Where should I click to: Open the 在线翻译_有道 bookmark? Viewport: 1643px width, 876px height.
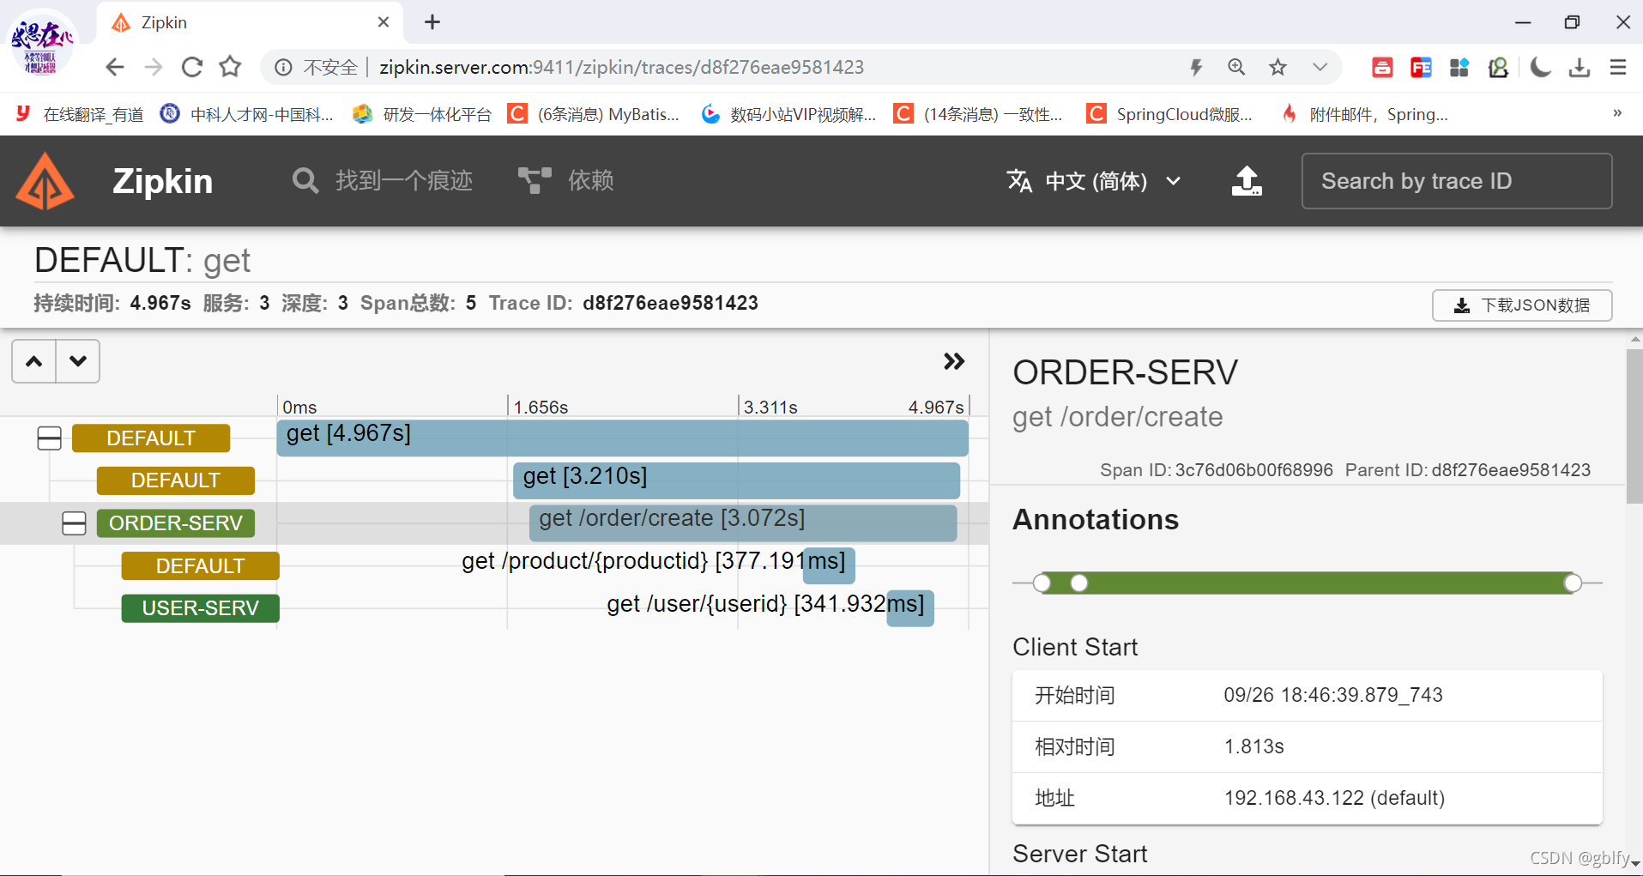(x=80, y=114)
